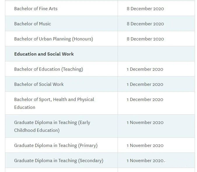Click Graduate Diploma in Teaching (Early Childhood Education)
197x172 pixels.
(52, 126)
